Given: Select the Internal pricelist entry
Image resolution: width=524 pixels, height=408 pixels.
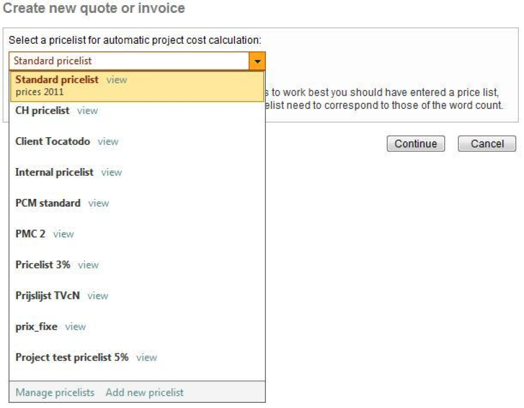Looking at the screenshot, I should [x=54, y=172].
